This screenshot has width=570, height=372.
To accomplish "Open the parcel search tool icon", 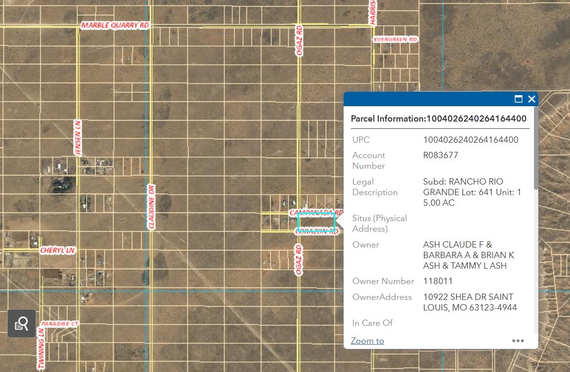I will pos(22,323).
